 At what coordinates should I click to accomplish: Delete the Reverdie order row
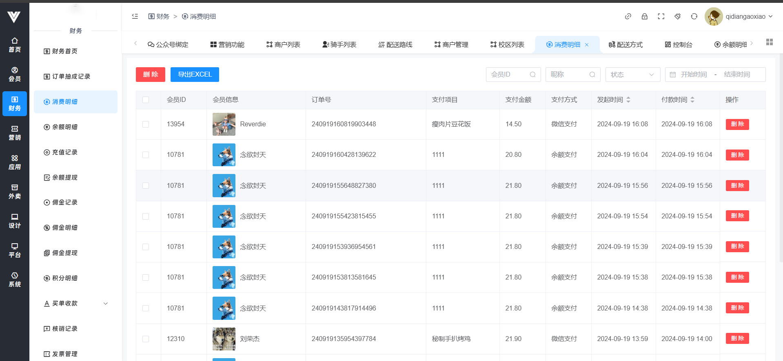tap(737, 124)
